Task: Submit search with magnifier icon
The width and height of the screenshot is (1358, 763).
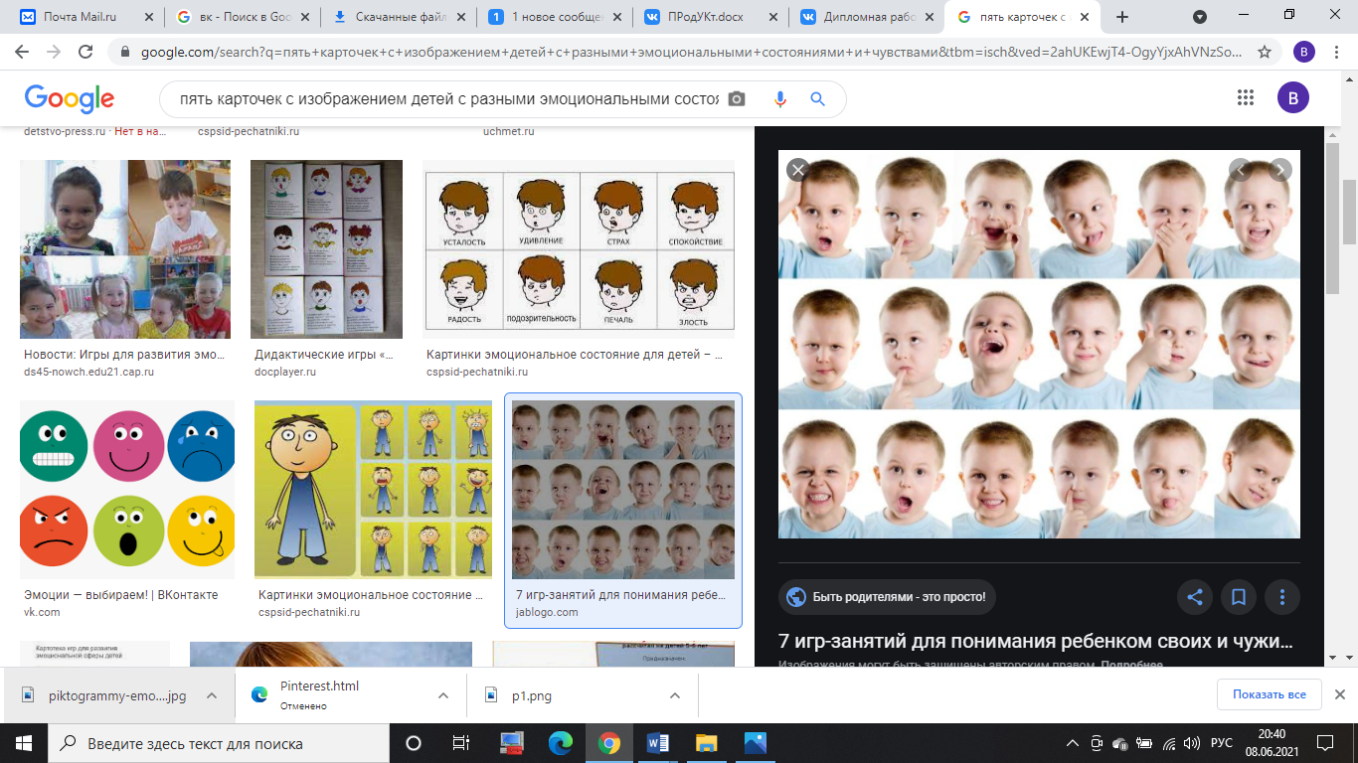Action: click(817, 99)
